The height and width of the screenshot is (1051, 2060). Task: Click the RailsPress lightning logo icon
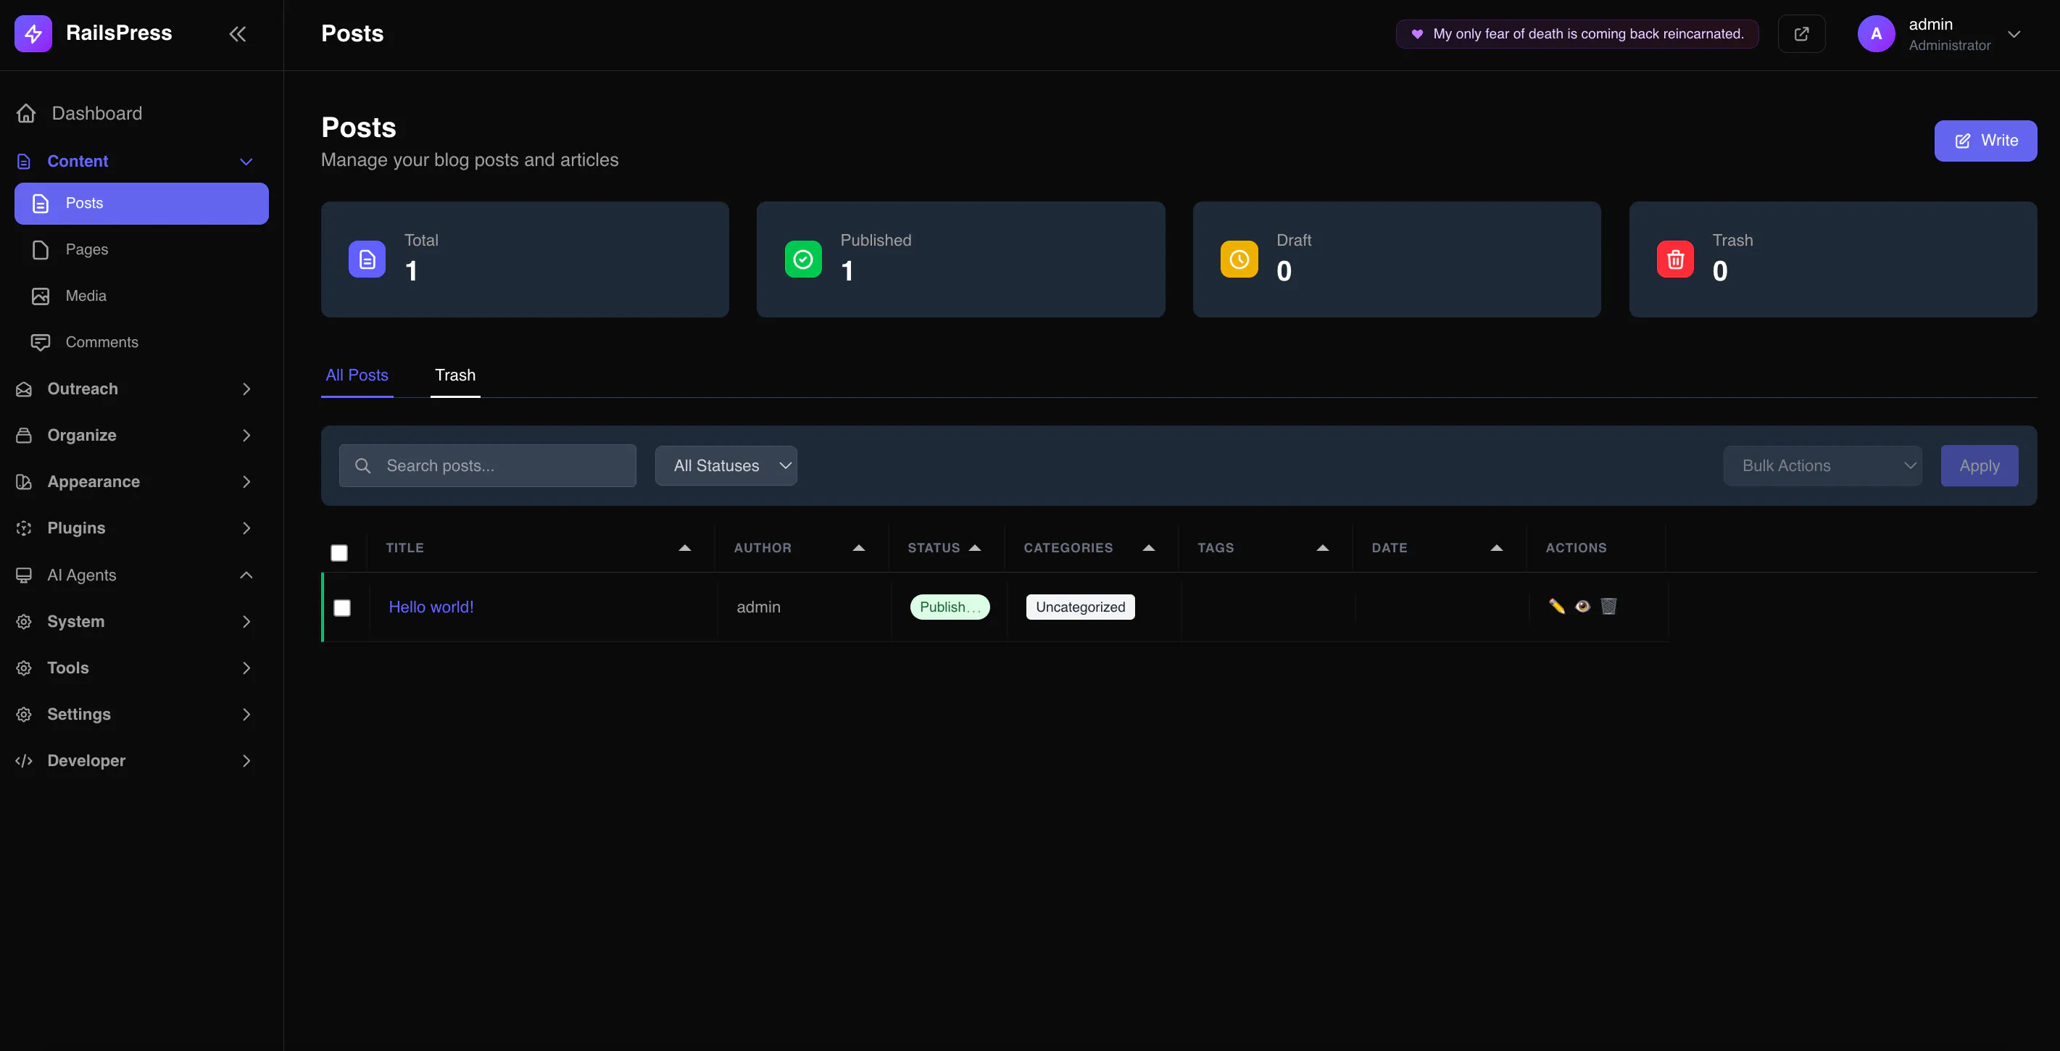[x=33, y=33]
